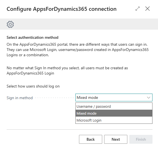Go to the previous step with Back
This screenshot has height=149, width=158.
pos(91,139)
